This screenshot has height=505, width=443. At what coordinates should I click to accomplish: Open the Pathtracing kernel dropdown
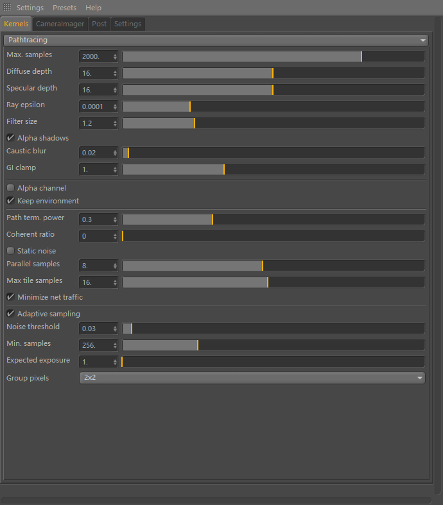(216, 40)
